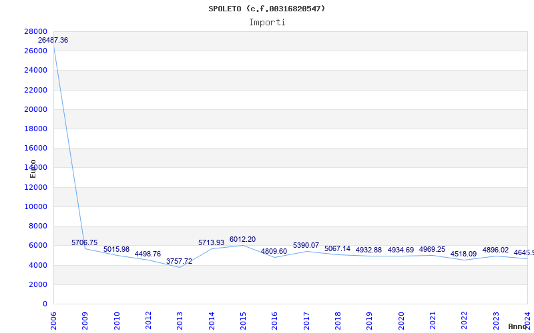The height and width of the screenshot is (333, 534).
Task: Select the 5706.75 data label
Action: click(x=85, y=242)
